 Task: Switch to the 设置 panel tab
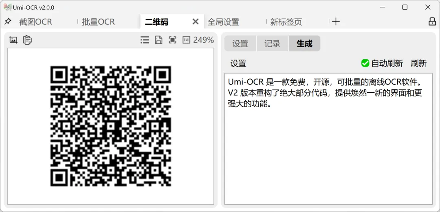[x=240, y=43]
